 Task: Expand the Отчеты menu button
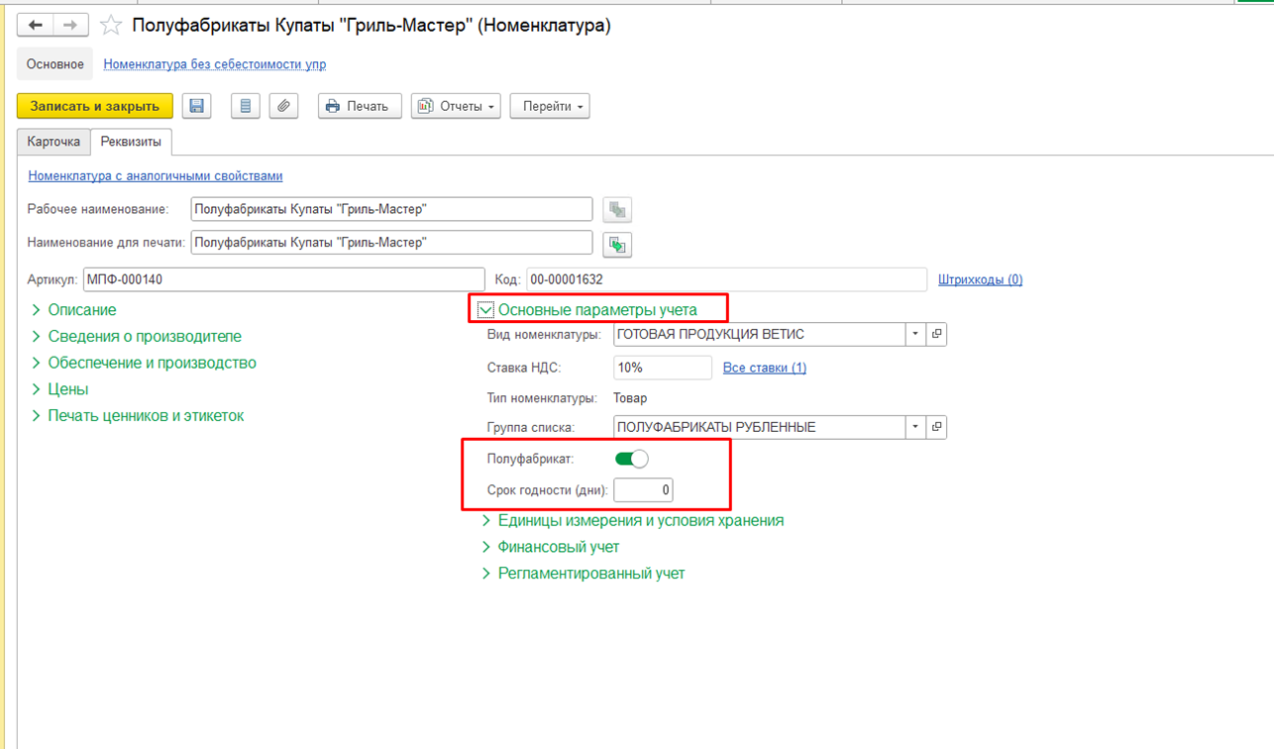click(x=456, y=106)
